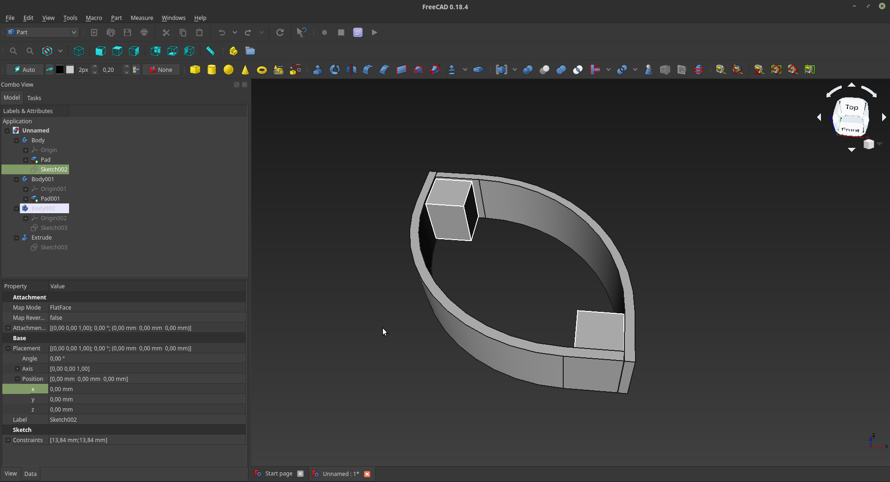Open the draw style dropdown arrow

point(60,51)
